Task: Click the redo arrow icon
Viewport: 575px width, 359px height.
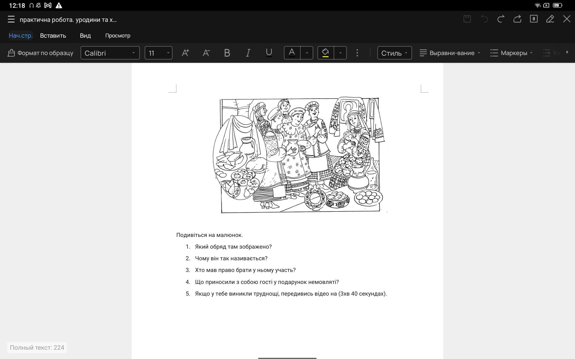Action: pos(501,19)
